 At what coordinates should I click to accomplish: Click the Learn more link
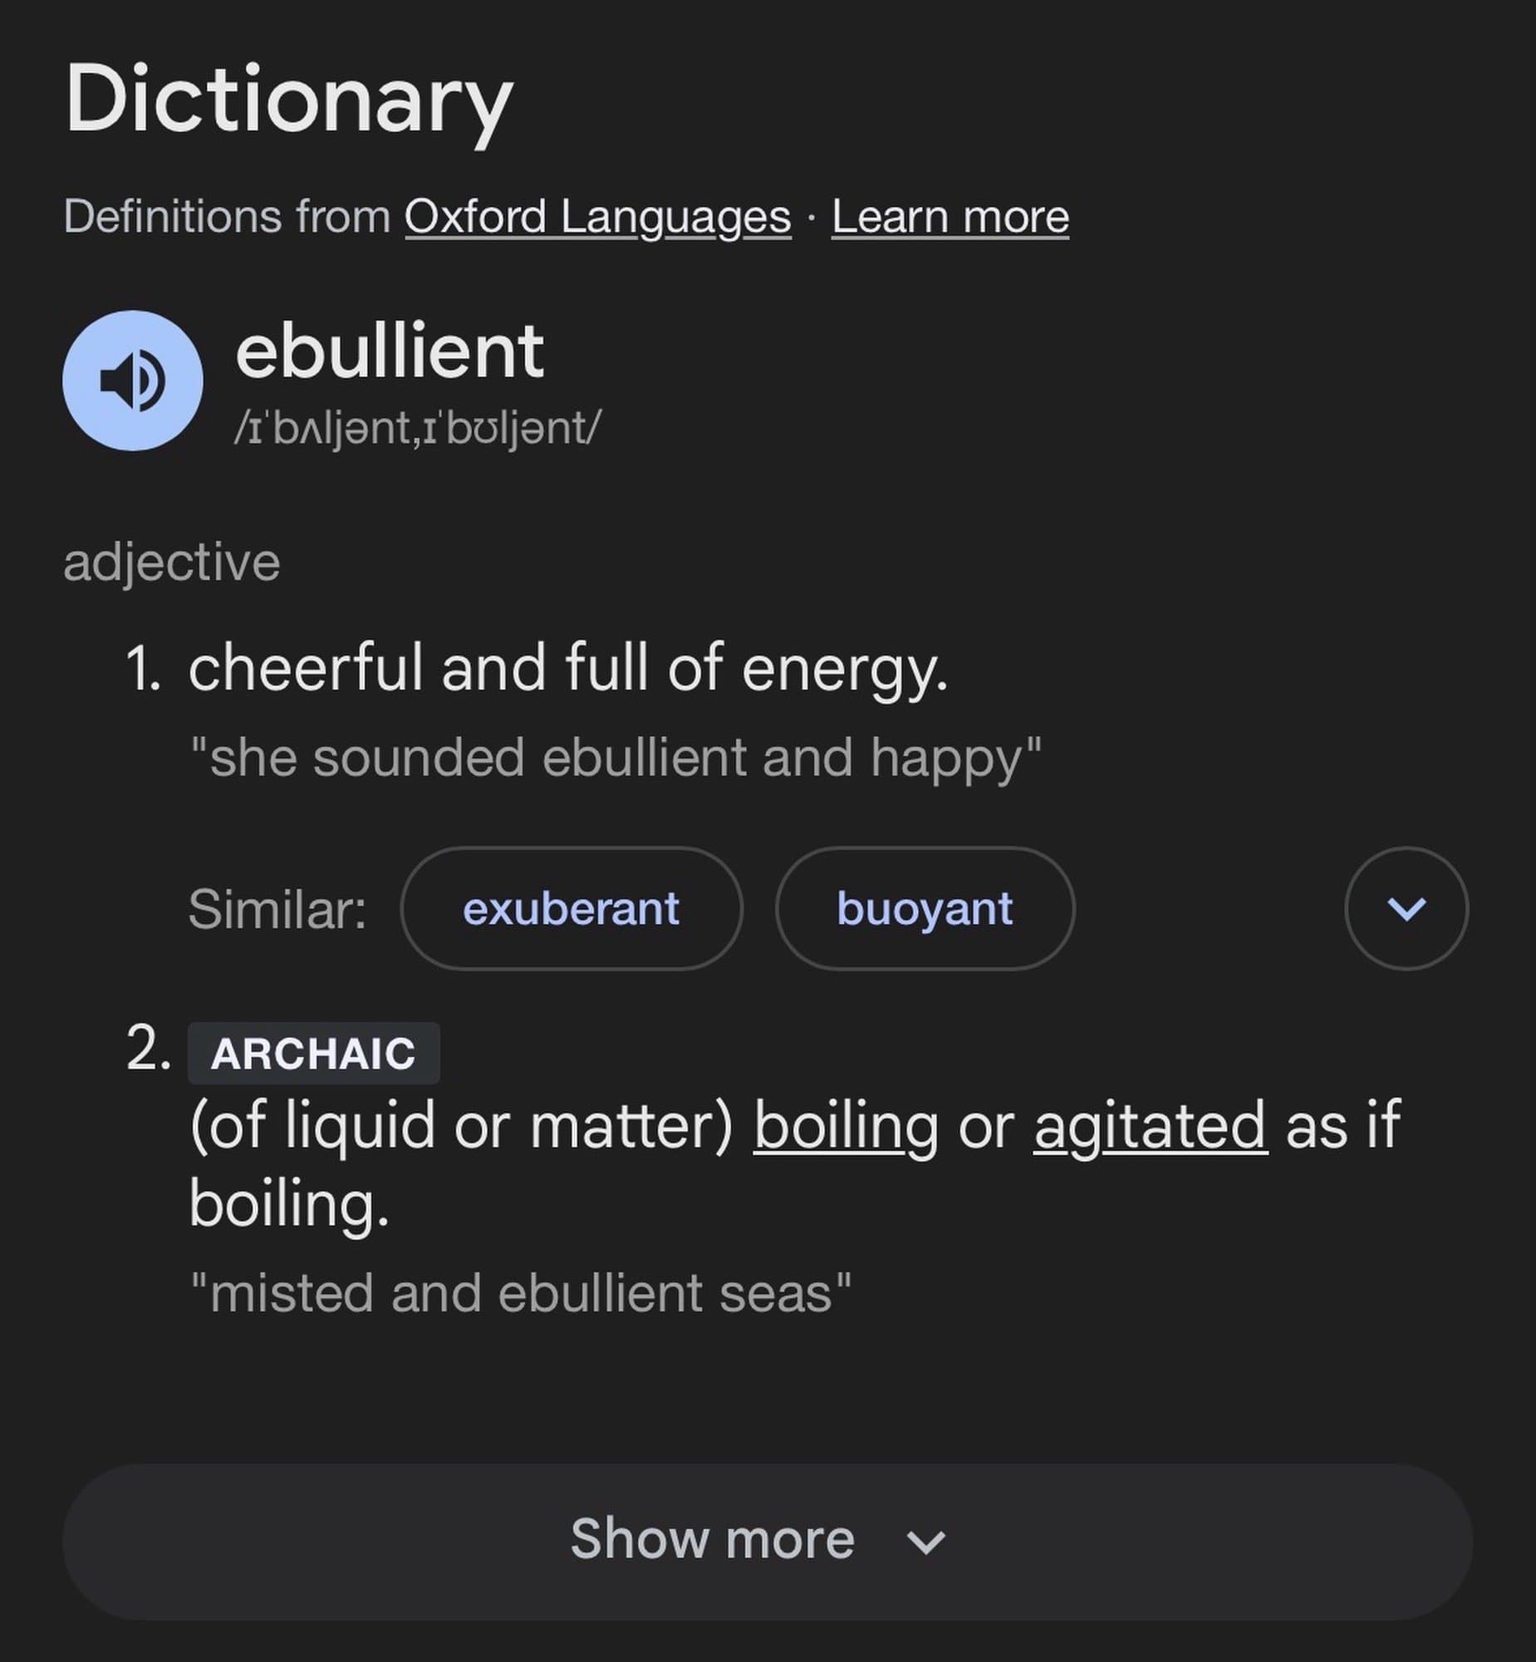[950, 217]
